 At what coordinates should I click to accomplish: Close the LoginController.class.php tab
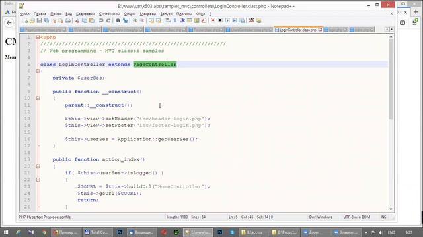320,30
